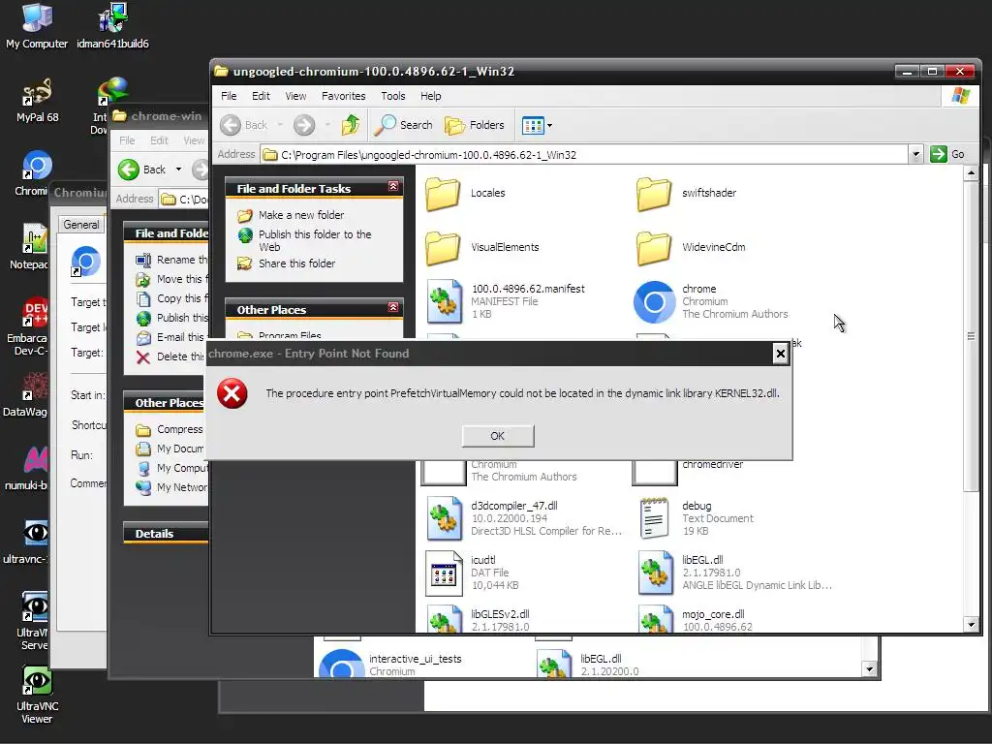Open the View menu in ungoogled-chromium window
This screenshot has width=992, height=744.
coord(295,96)
